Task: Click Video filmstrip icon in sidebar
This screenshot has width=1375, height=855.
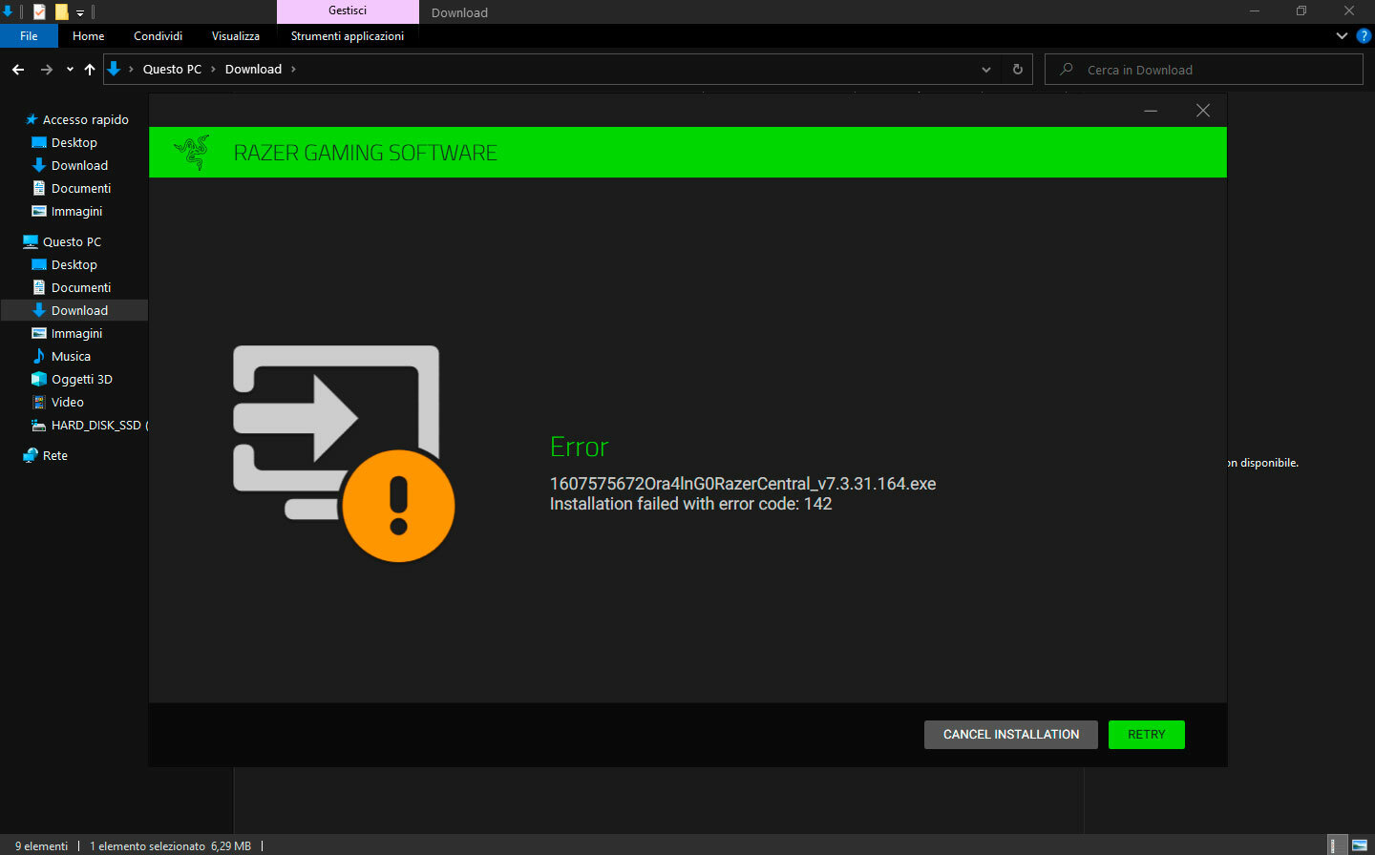Action: click(x=38, y=402)
